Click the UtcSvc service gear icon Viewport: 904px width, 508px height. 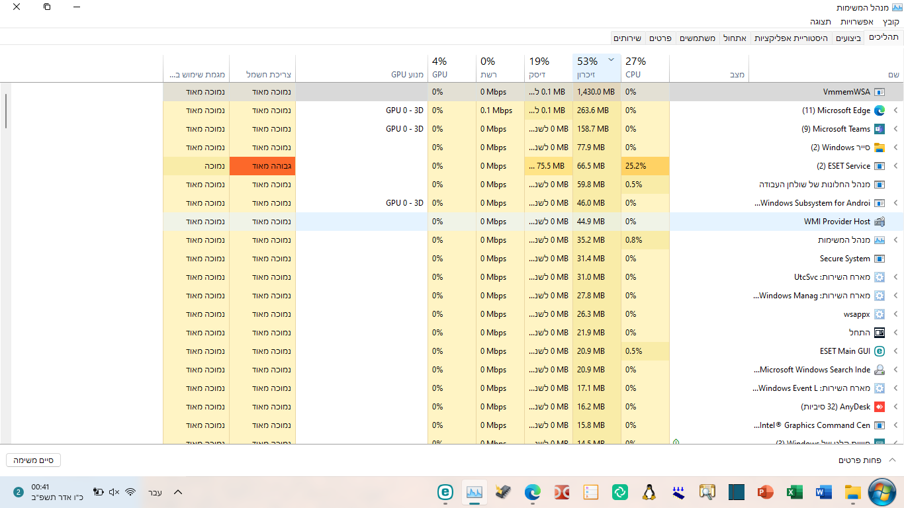click(880, 277)
